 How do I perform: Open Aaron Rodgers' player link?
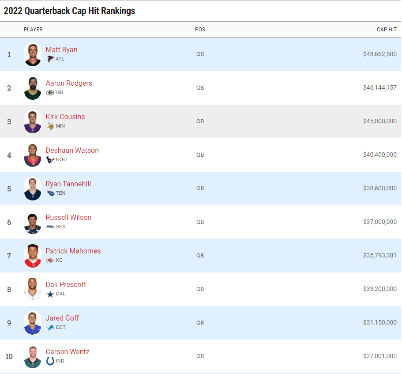tap(69, 83)
